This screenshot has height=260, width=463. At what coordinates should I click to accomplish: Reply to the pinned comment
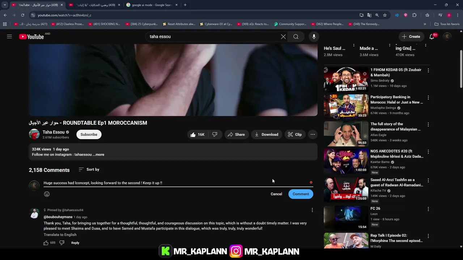click(75, 243)
